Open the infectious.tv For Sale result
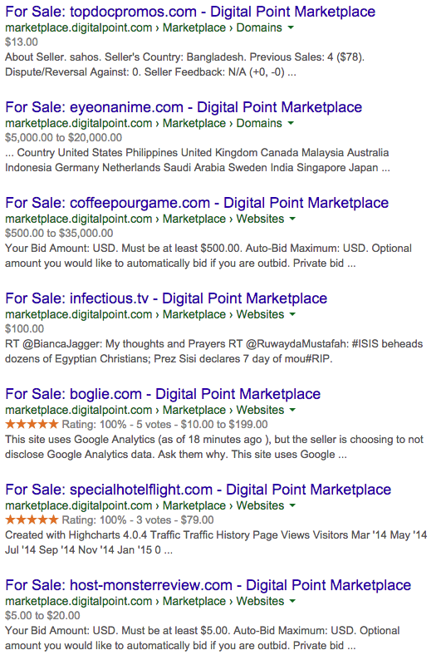The height and width of the screenshot is (660, 436). tap(166, 298)
